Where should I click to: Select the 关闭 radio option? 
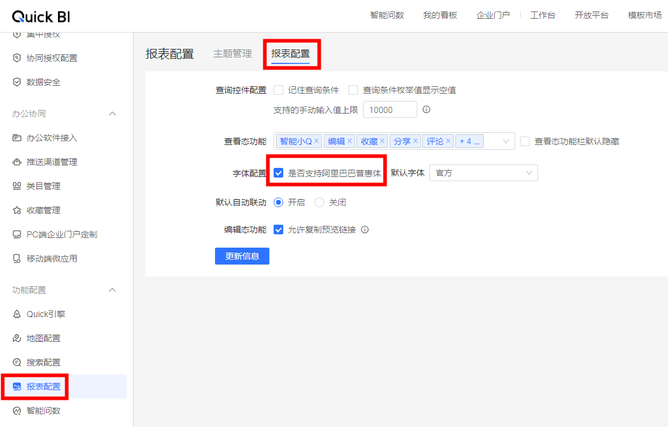(320, 202)
